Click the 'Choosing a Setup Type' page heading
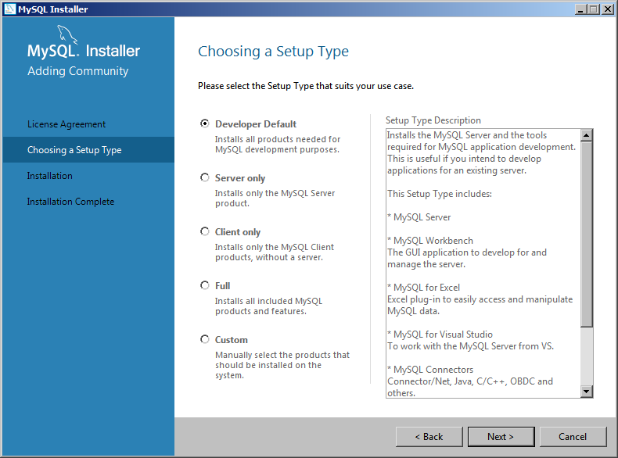618x458 pixels. click(x=273, y=52)
